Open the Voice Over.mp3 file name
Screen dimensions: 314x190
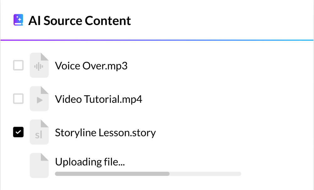pos(91,66)
